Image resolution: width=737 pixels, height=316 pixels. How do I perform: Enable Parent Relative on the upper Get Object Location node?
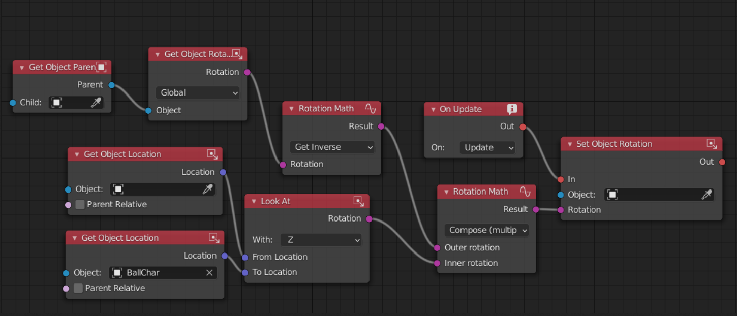coord(79,204)
